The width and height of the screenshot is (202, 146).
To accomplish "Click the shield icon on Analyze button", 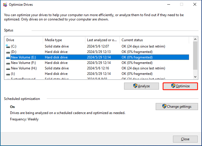I will [x=135, y=86].
